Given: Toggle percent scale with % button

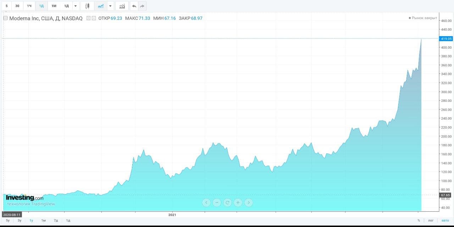Looking at the screenshot, I should [419, 220].
